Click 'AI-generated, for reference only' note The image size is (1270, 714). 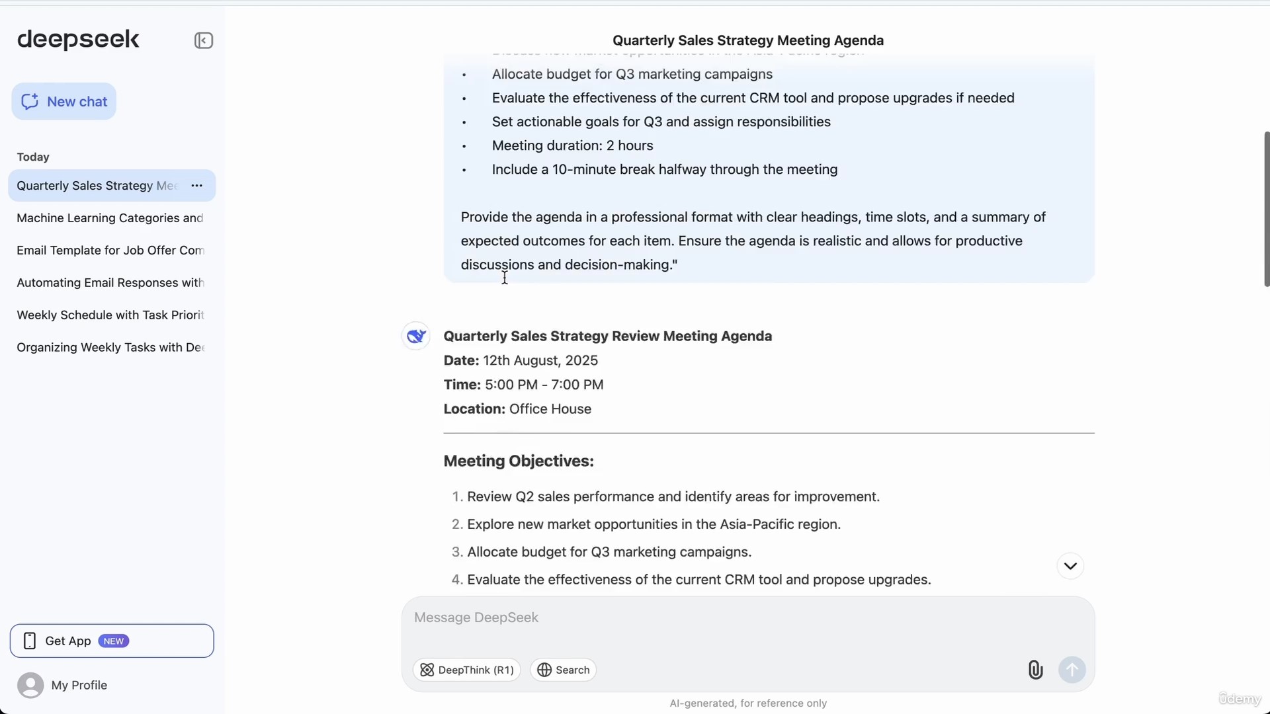747,703
